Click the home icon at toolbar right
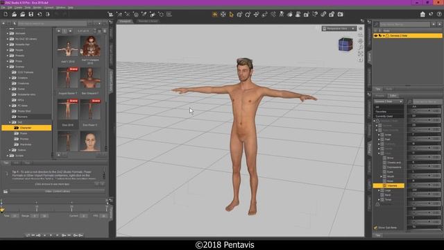Image resolution: width=444 pixels, height=250 pixels. click(422, 14)
